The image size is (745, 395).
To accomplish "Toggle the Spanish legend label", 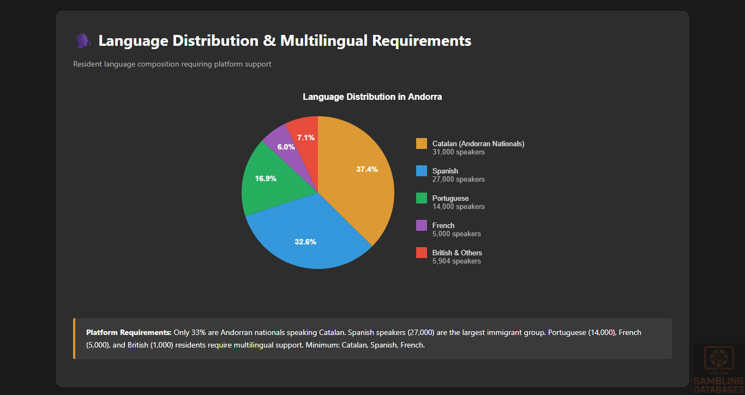I will click(445, 171).
